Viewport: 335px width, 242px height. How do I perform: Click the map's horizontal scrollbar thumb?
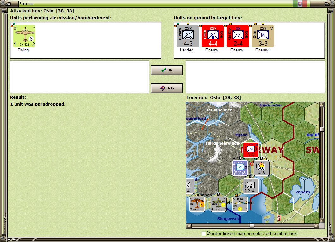click(x=252, y=226)
